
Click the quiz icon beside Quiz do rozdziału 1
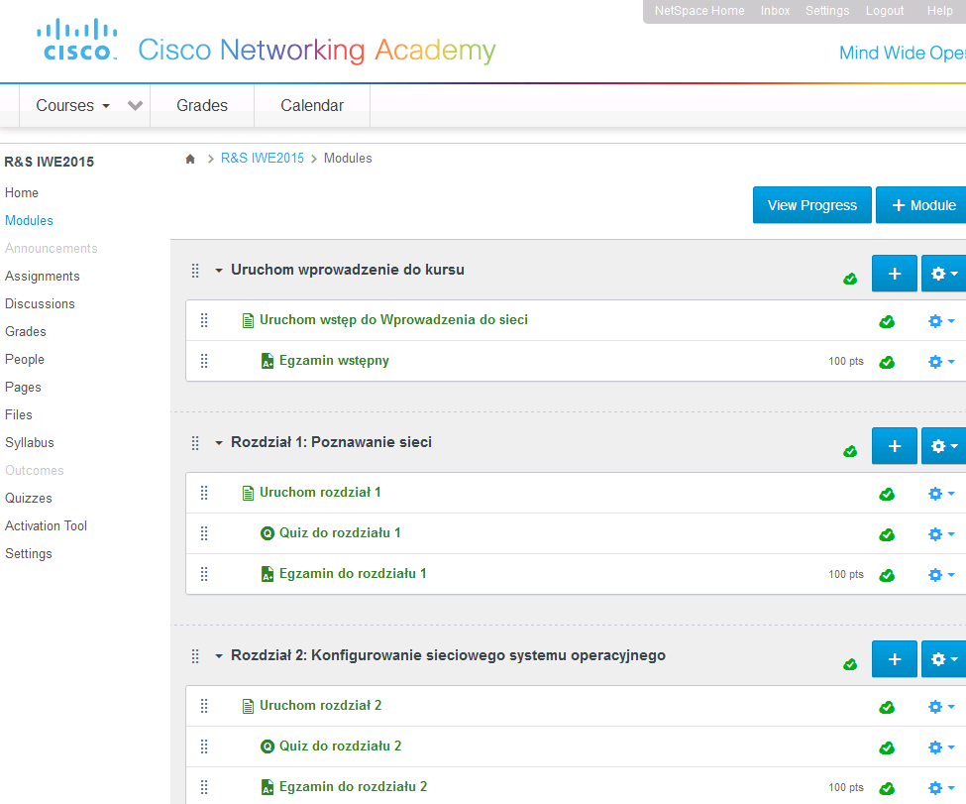tap(268, 533)
